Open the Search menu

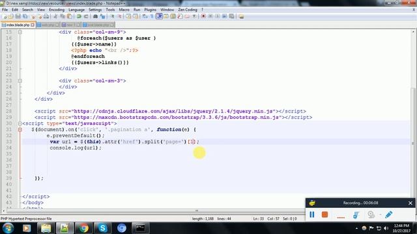pos(27,10)
